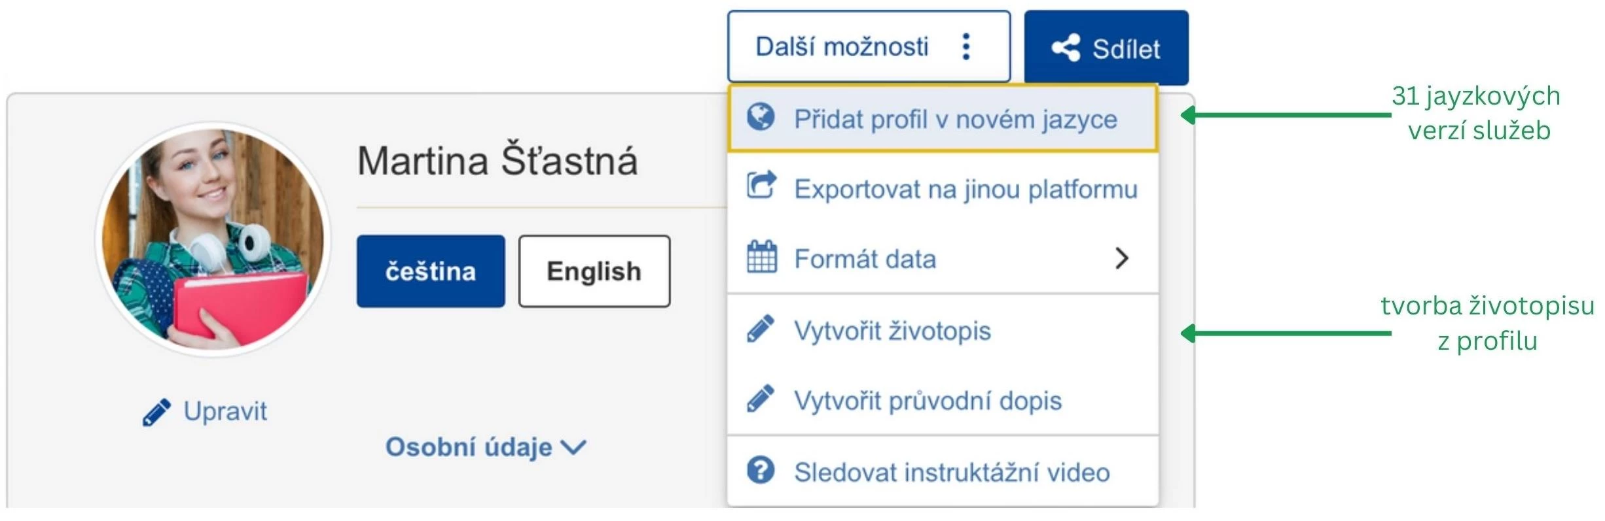1605x521 pixels.
Task: Choose Vytvořit průvodní dopis menu entry
Action: click(x=928, y=401)
